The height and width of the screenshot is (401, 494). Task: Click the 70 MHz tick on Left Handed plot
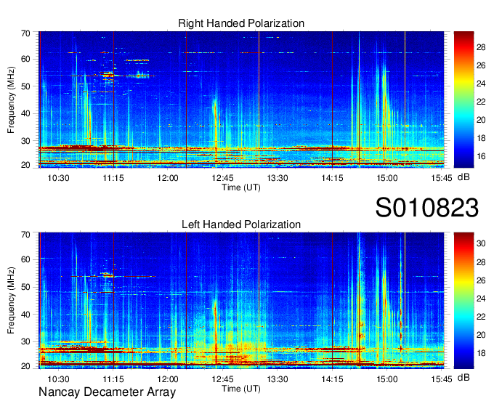(x=25, y=235)
